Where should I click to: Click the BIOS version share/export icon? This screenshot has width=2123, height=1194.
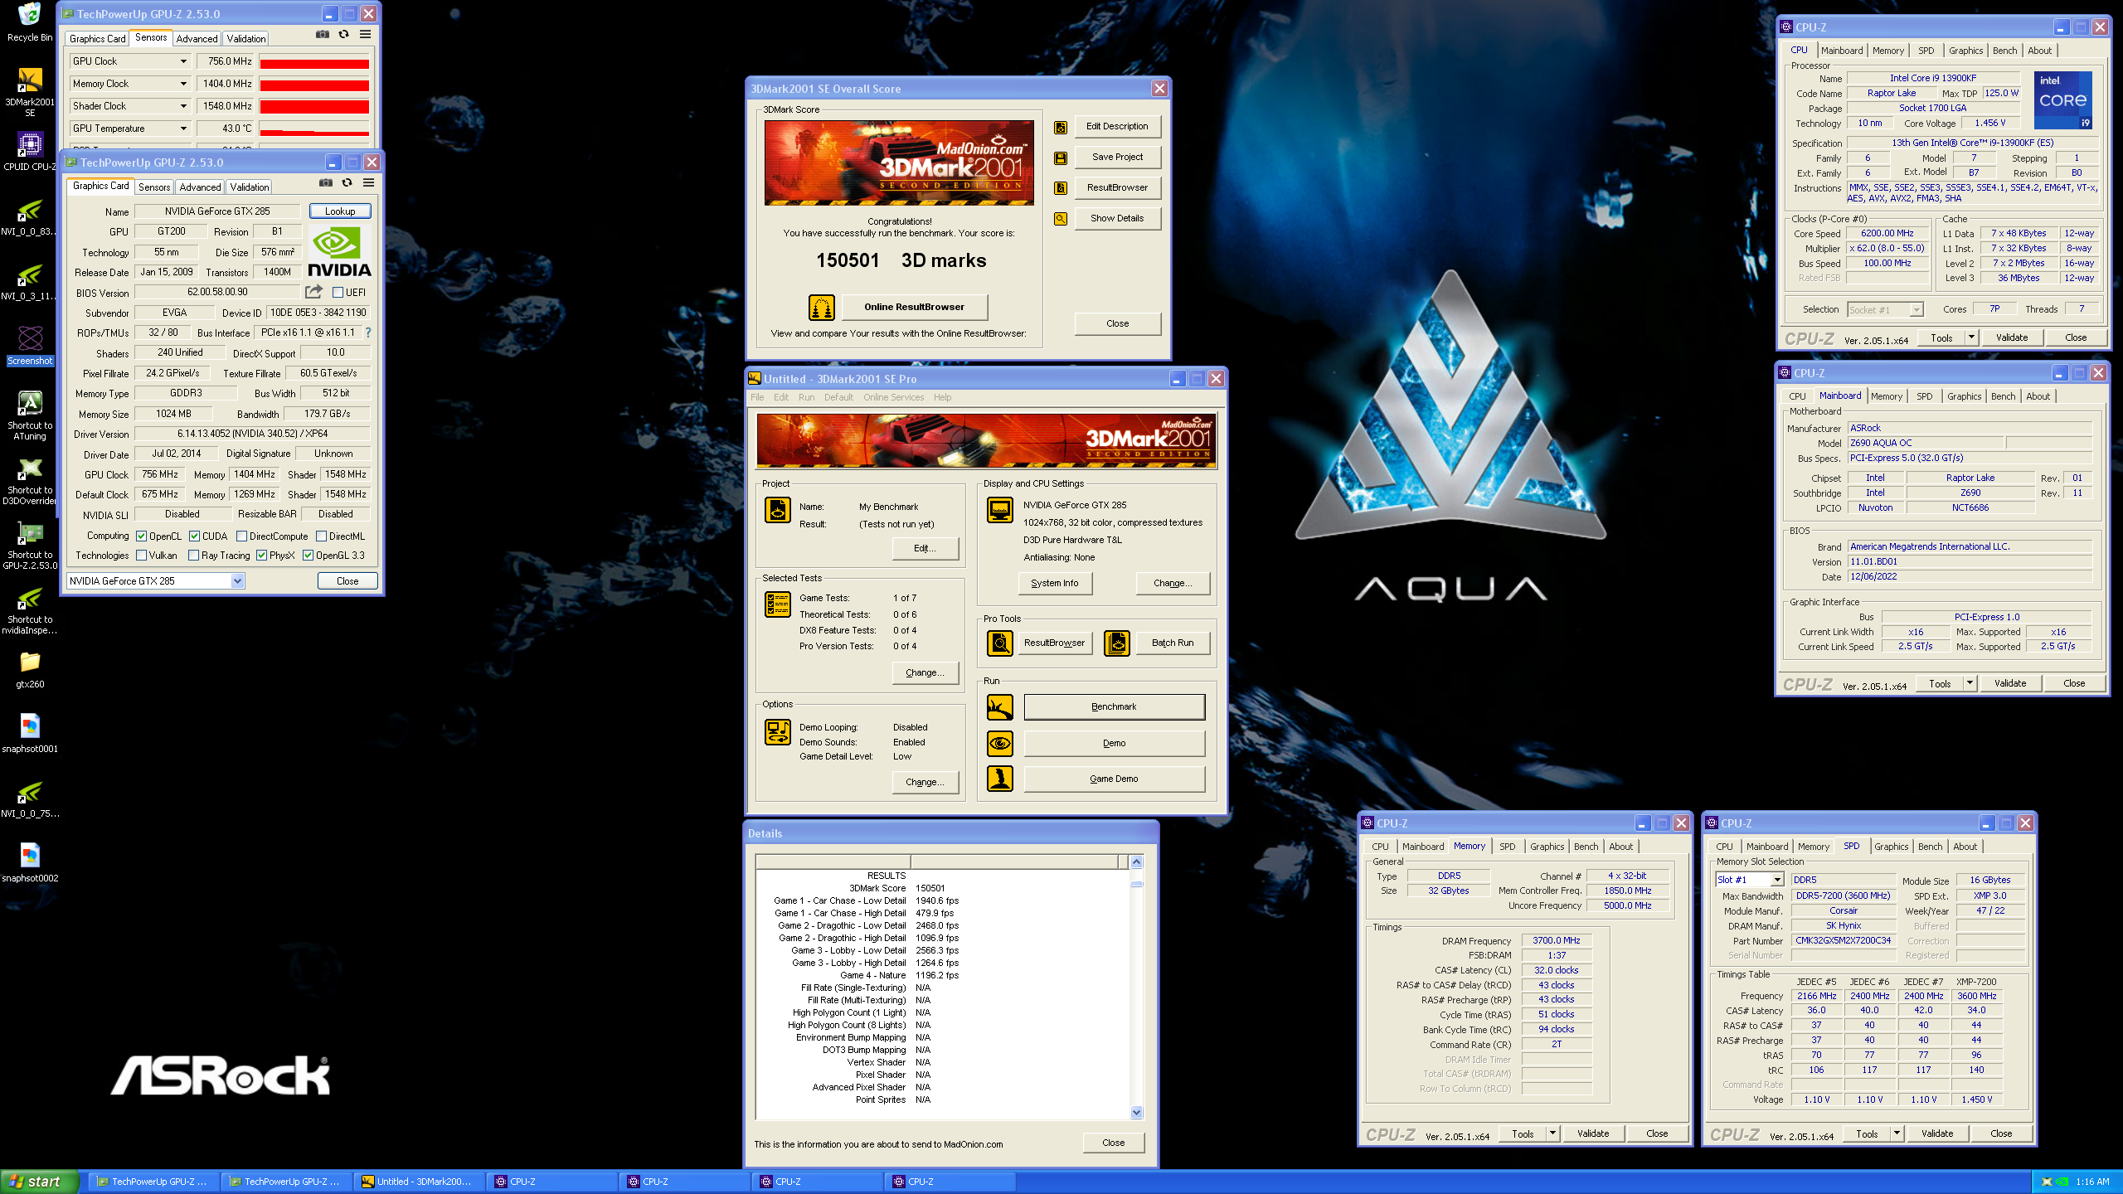click(313, 292)
